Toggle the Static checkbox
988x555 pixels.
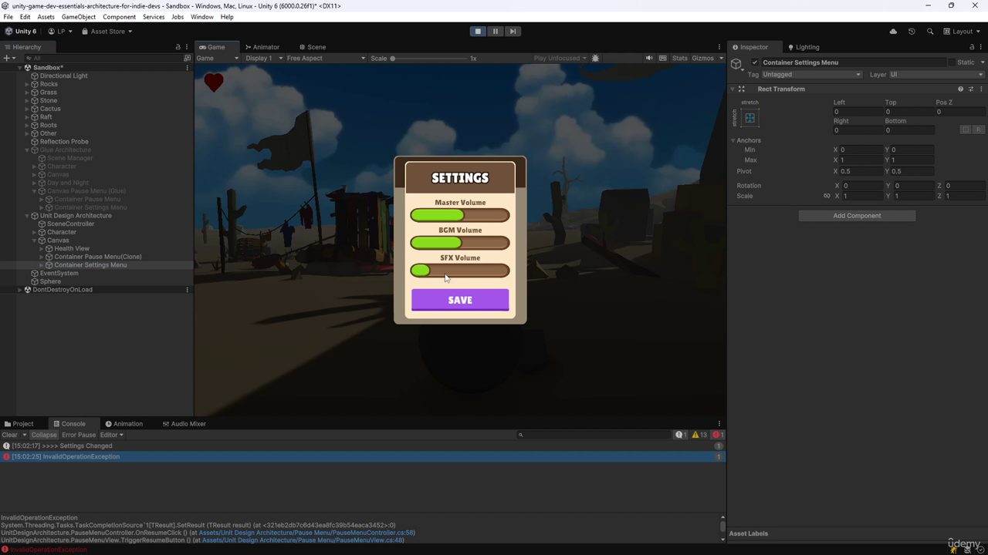(952, 62)
